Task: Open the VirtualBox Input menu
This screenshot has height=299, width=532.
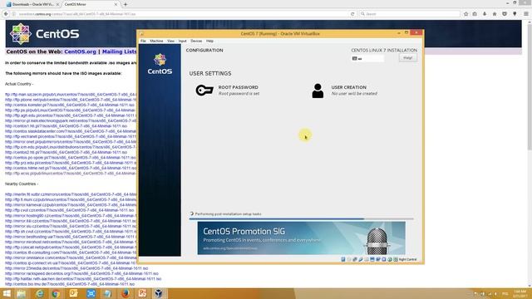Action: [183, 41]
